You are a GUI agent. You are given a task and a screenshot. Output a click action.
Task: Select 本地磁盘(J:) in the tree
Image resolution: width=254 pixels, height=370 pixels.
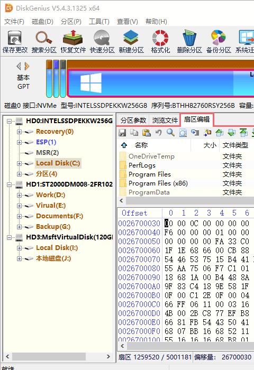53,258
